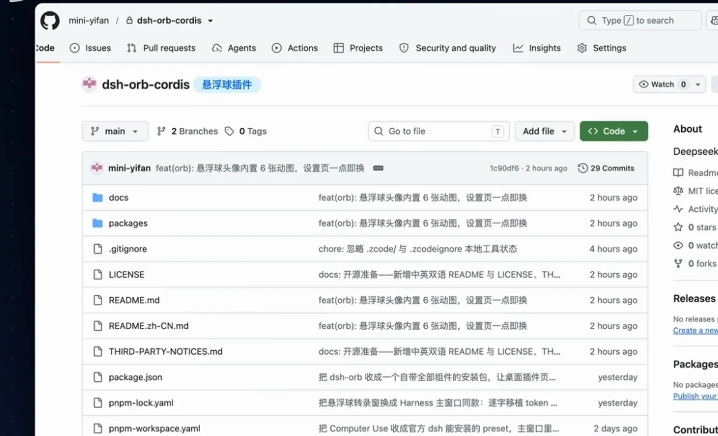Focus the Type / to search field

tap(640, 21)
